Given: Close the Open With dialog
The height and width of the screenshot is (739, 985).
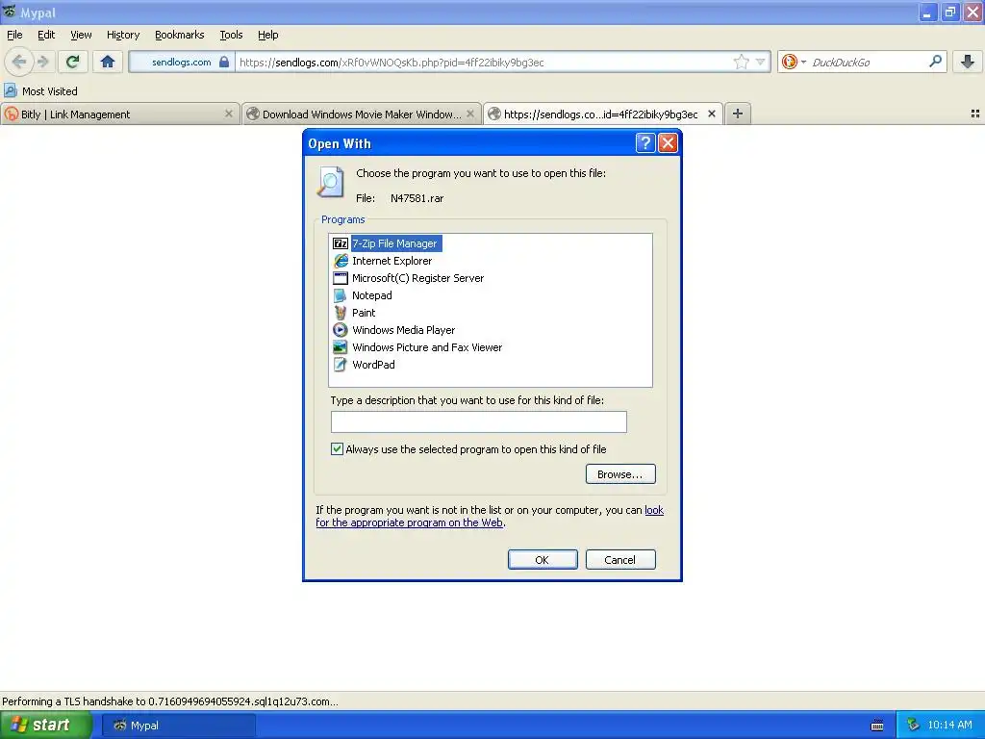Looking at the screenshot, I should click(668, 143).
